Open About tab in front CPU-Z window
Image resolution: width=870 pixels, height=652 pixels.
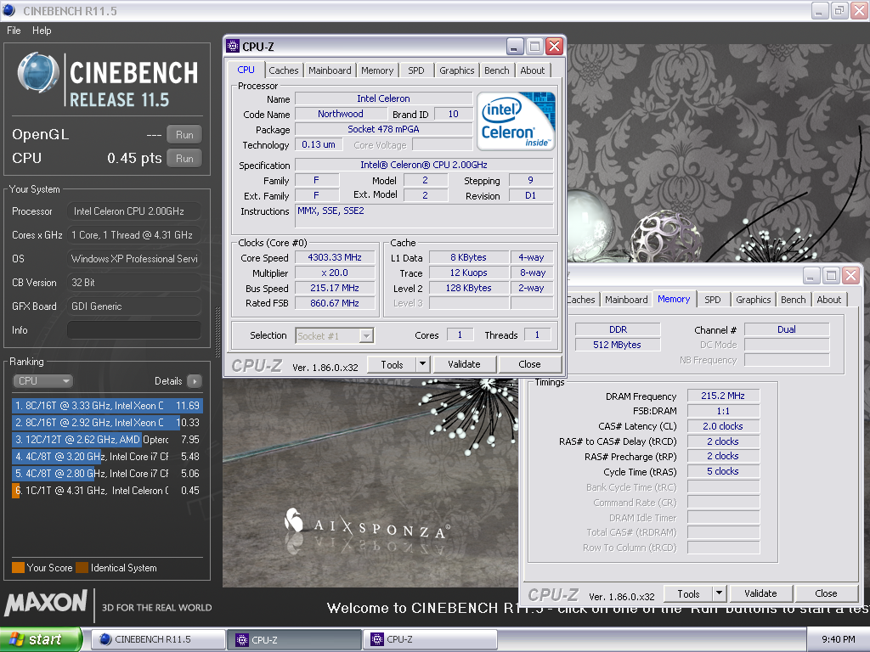[x=532, y=70]
